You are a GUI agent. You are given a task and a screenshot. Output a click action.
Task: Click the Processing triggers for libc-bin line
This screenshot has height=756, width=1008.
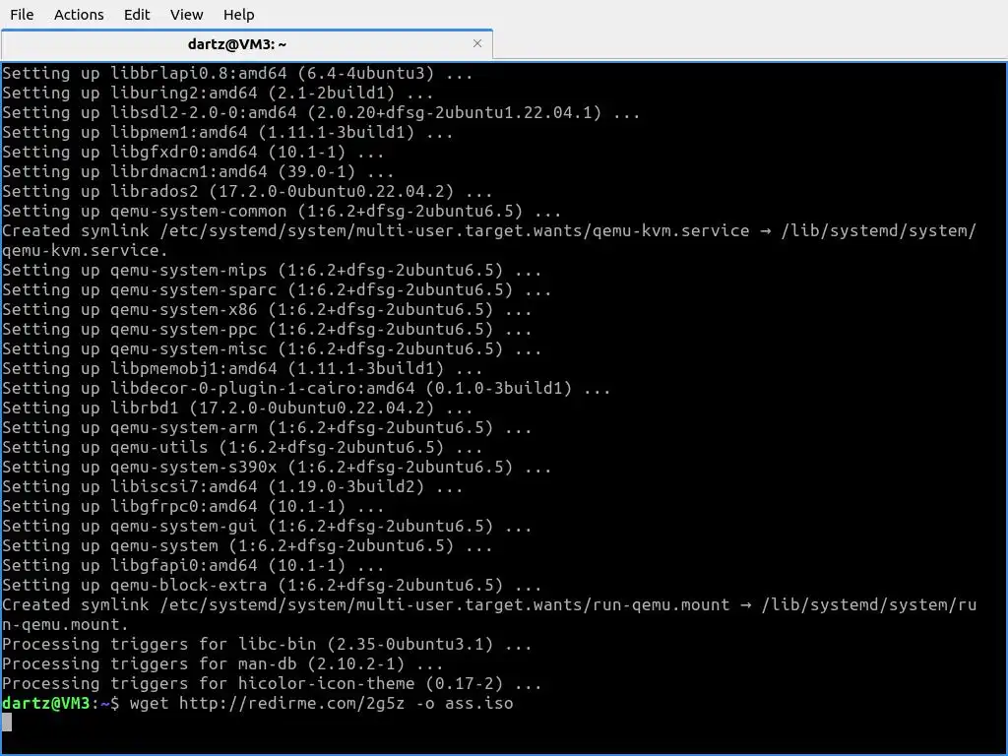coord(267,644)
